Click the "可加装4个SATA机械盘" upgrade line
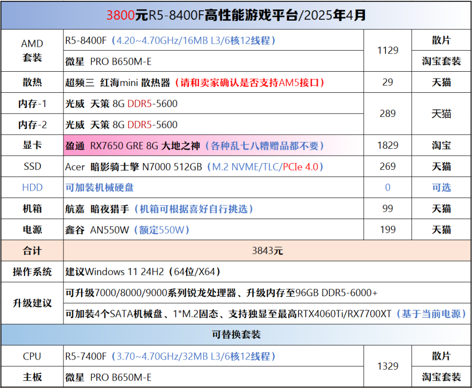The image size is (472, 388). tap(266, 314)
